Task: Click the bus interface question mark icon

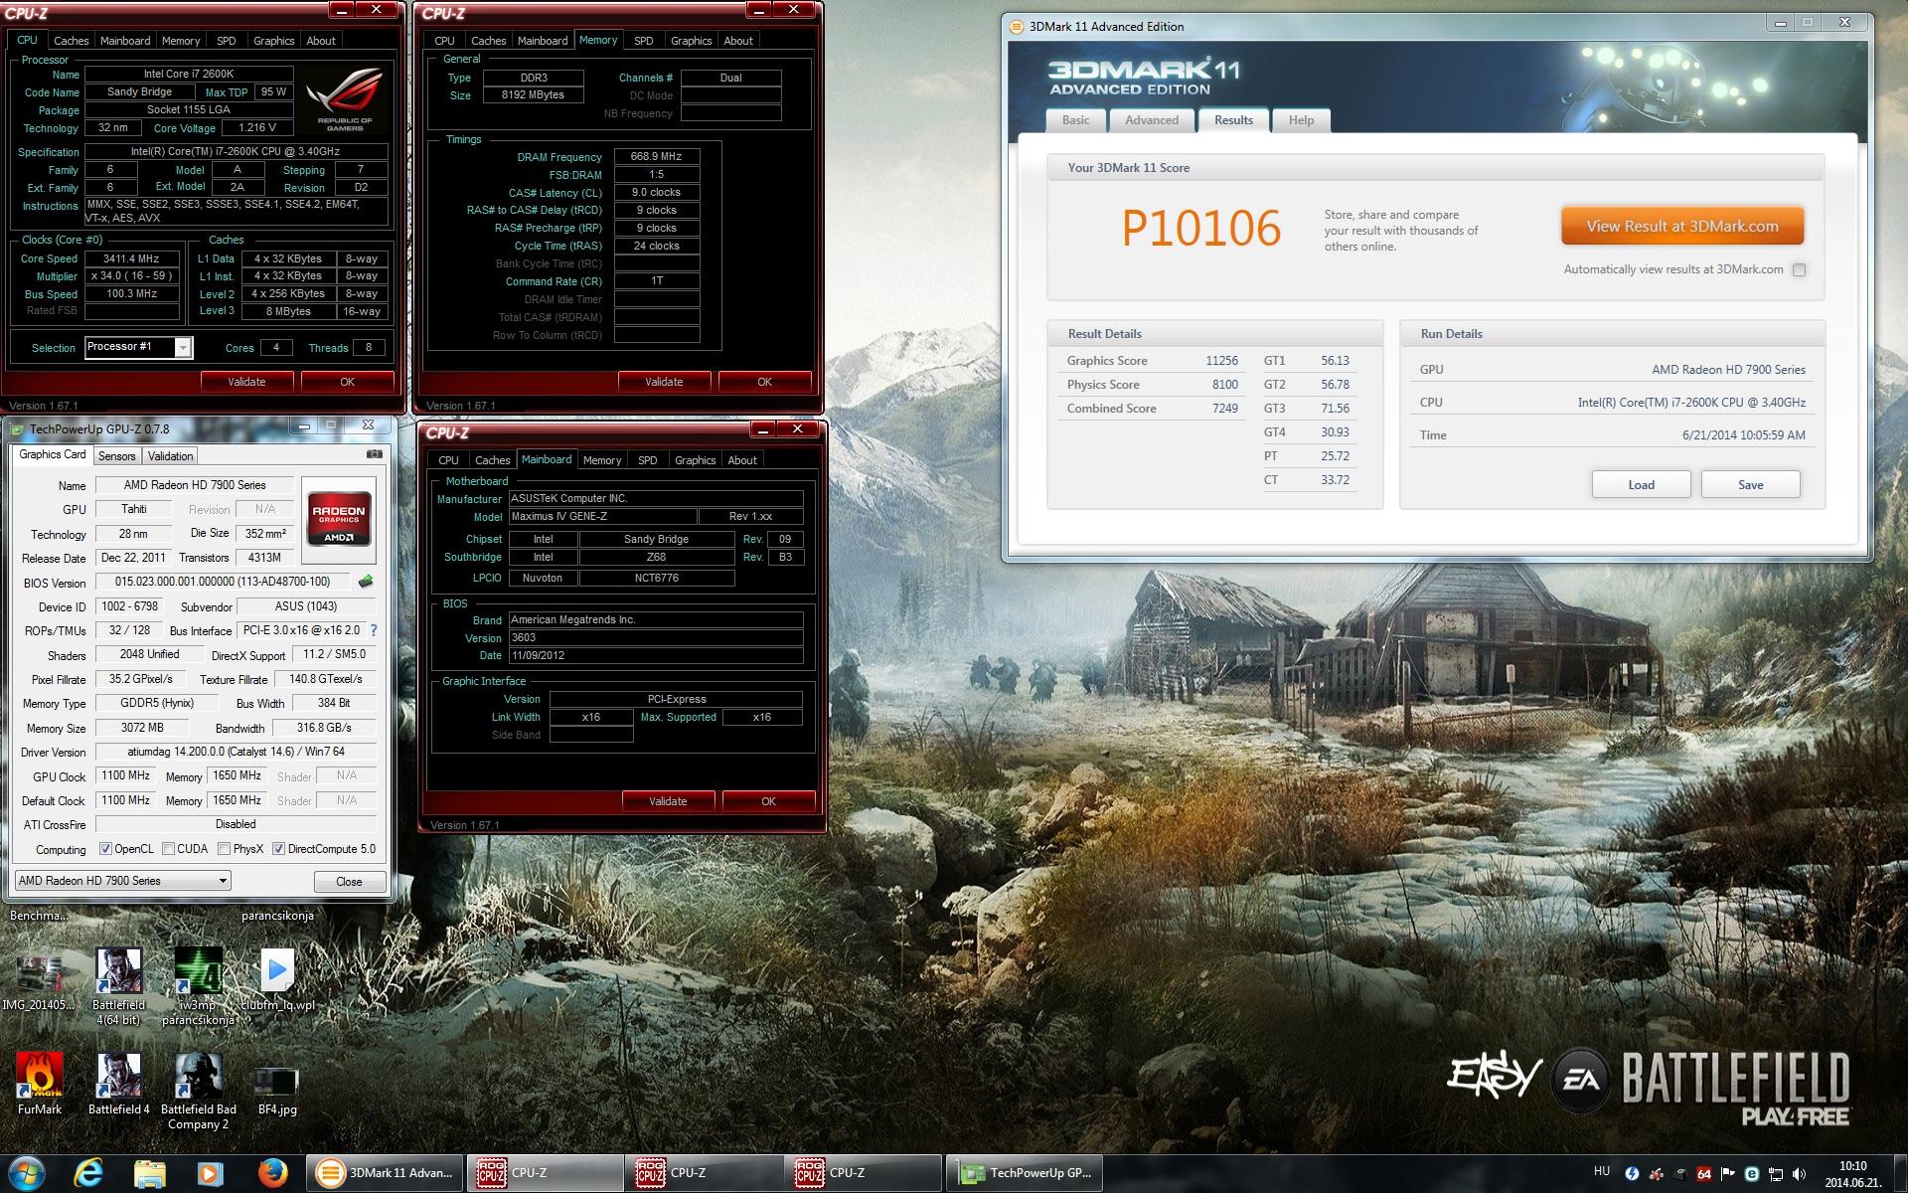Action: [374, 630]
